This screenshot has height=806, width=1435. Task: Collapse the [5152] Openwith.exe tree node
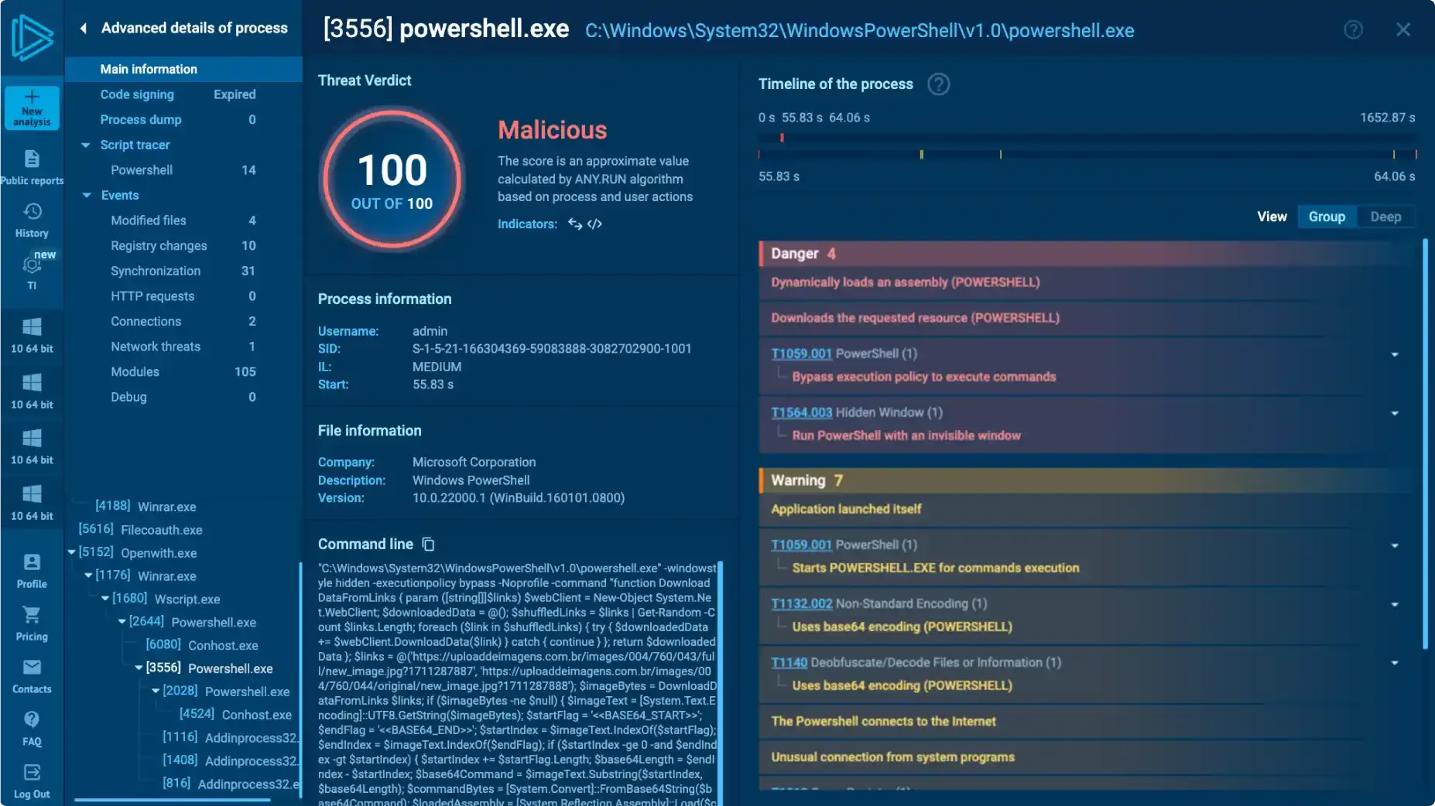coord(71,552)
